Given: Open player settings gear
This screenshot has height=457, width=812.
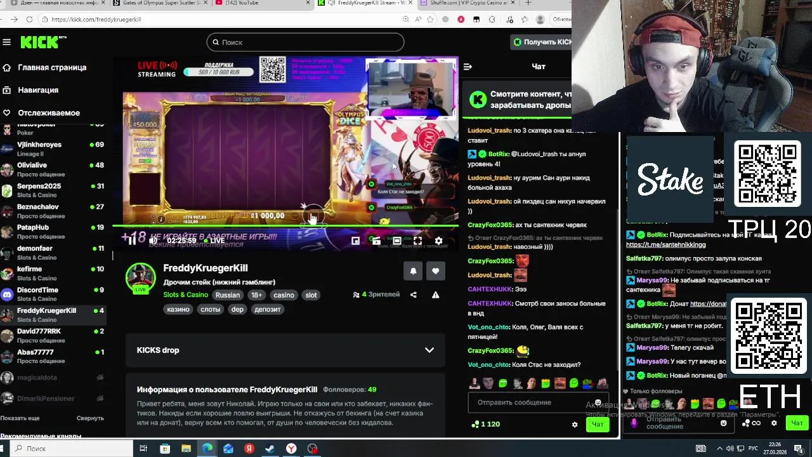Looking at the screenshot, I should pos(438,241).
